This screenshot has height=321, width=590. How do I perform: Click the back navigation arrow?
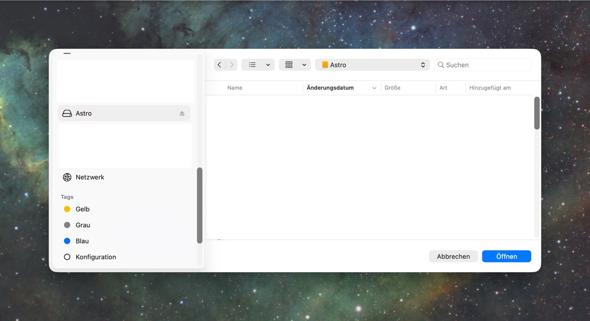pos(219,65)
